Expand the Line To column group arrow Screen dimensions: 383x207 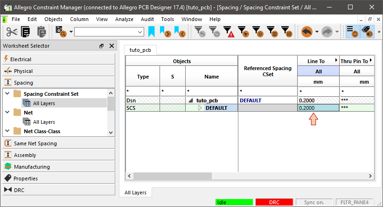point(336,60)
